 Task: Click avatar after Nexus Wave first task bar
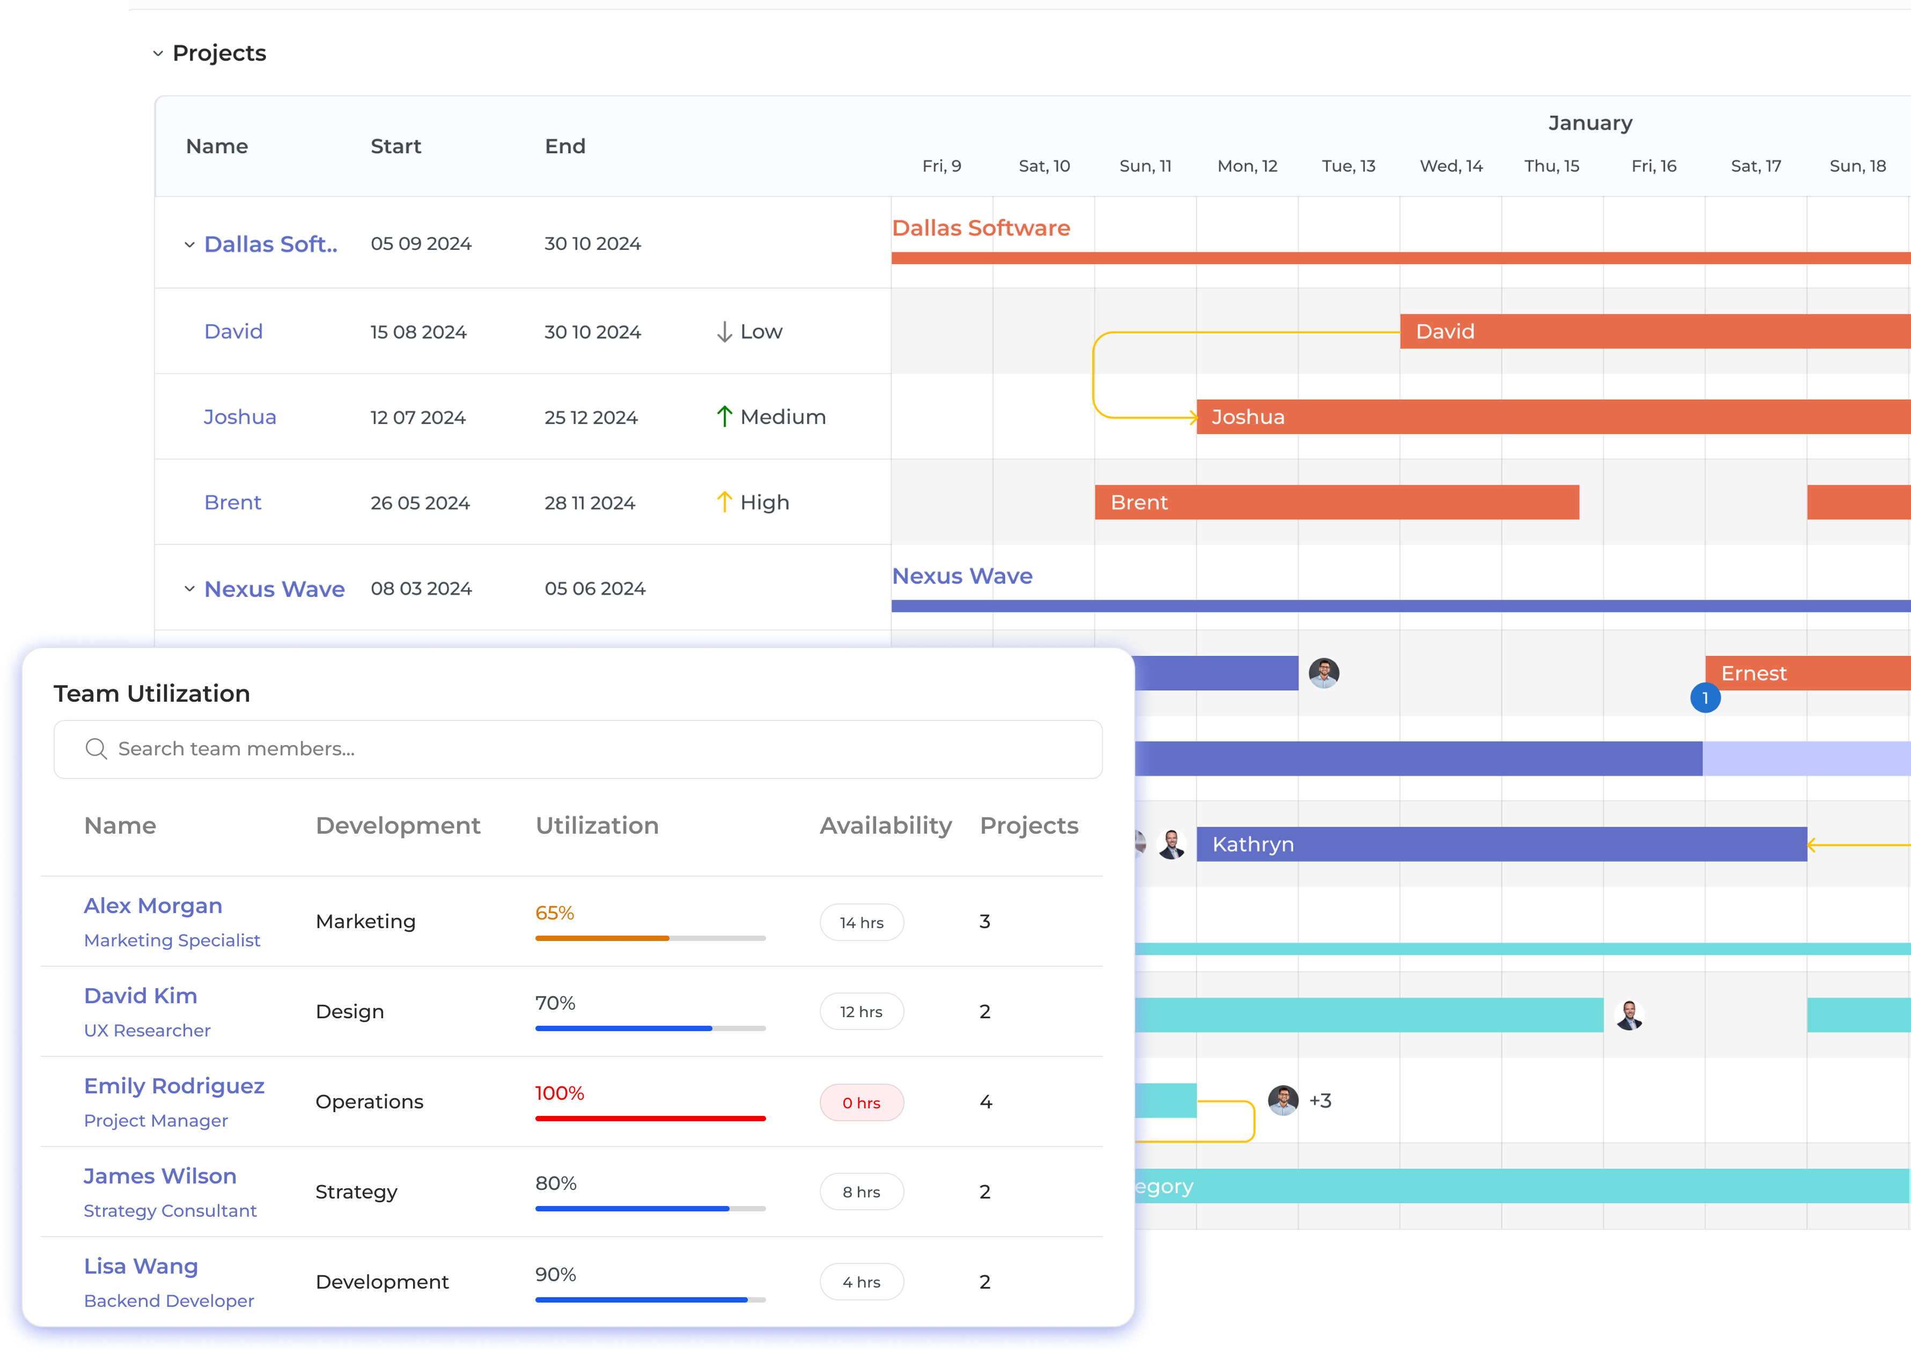click(x=1324, y=673)
